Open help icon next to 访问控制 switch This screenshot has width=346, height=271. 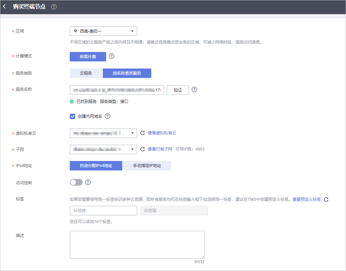(88, 182)
